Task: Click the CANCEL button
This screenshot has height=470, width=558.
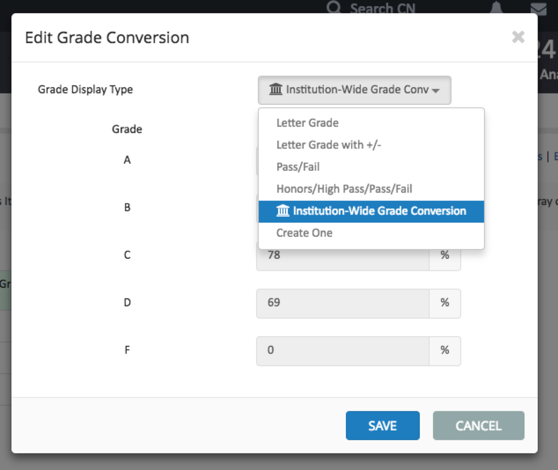Action: [x=478, y=425]
